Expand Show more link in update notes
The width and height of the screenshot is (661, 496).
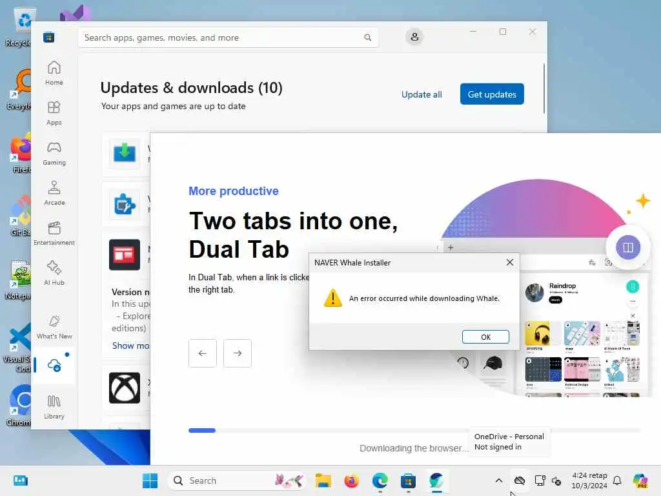[x=130, y=346]
